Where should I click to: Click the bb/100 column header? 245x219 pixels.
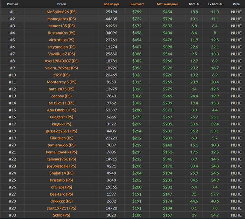tap(194, 4)
